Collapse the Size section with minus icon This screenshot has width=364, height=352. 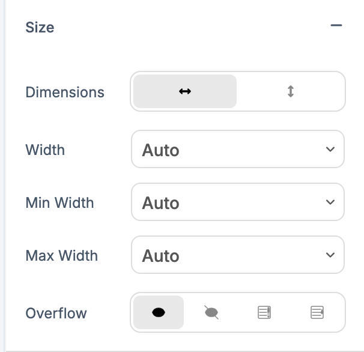pyautogui.click(x=336, y=26)
